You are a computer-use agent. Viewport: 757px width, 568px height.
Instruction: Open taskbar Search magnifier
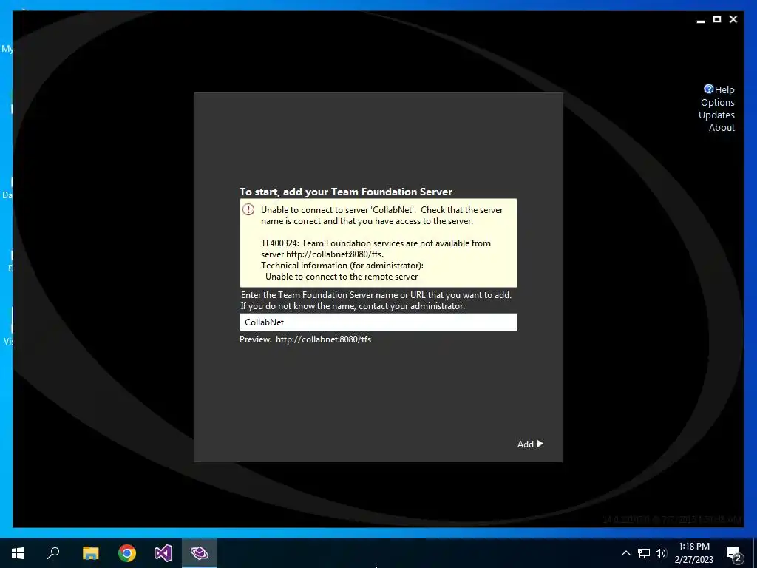53,553
